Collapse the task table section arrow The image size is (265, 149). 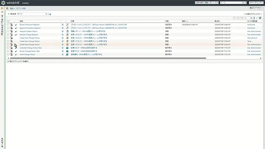coord(8,14)
